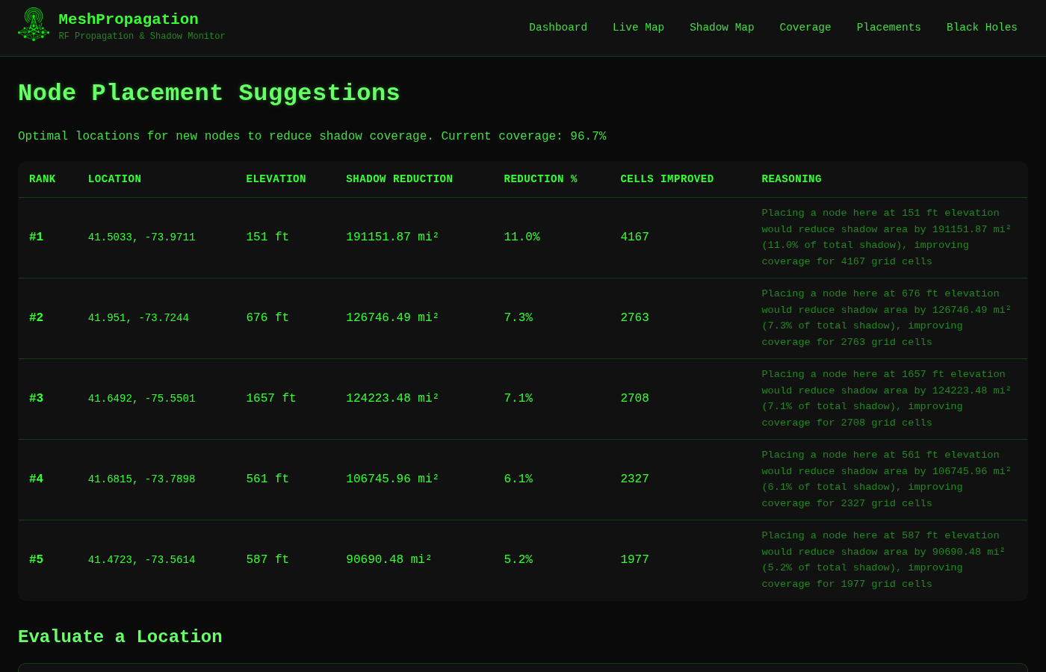The image size is (1046, 672).
Task: Click shadow reduction 90690.48 mi² in the table cell
Action: 389,560
